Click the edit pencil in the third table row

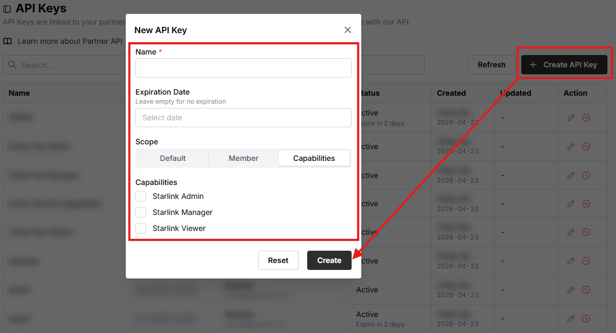[571, 175]
